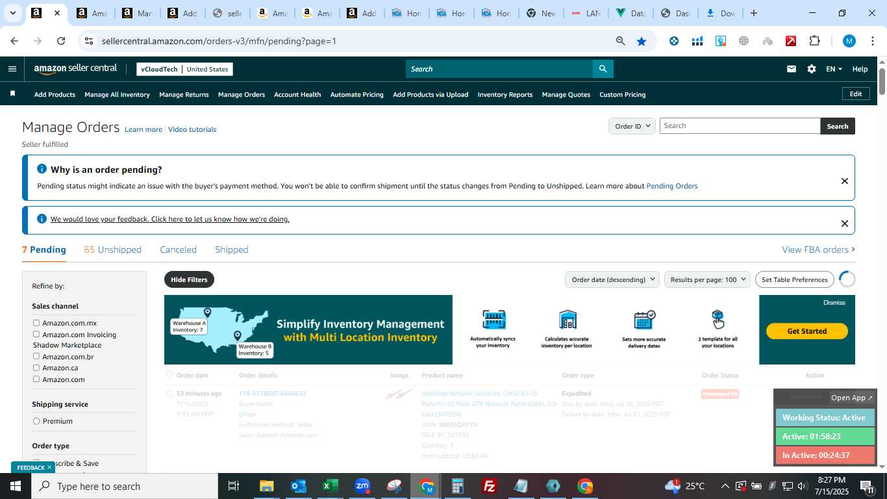Switch to the Canceled tab
Image resolution: width=887 pixels, height=499 pixels.
[178, 249]
